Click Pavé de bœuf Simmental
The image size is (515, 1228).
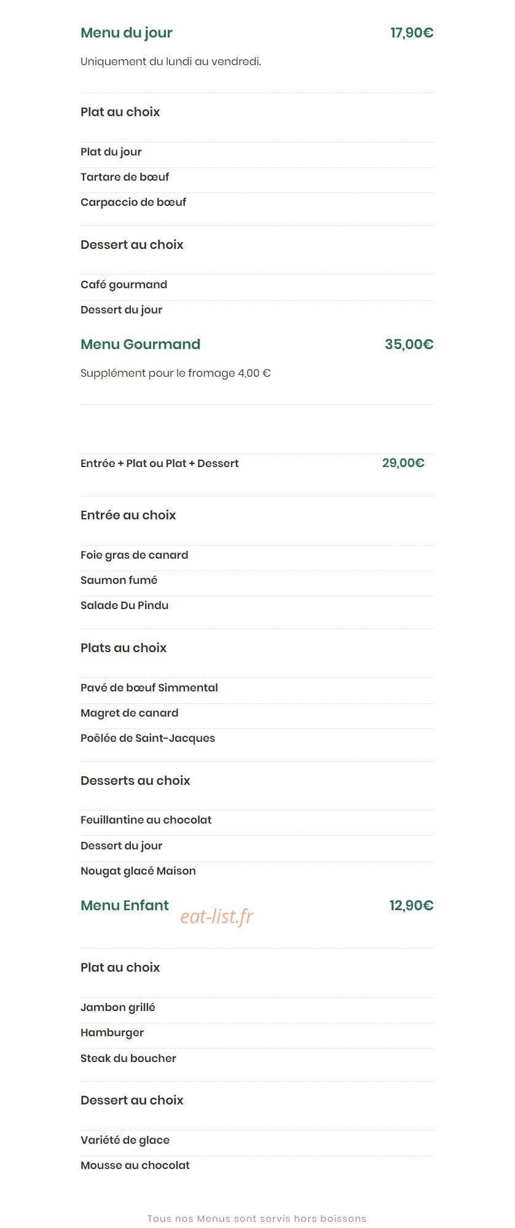pos(149,688)
